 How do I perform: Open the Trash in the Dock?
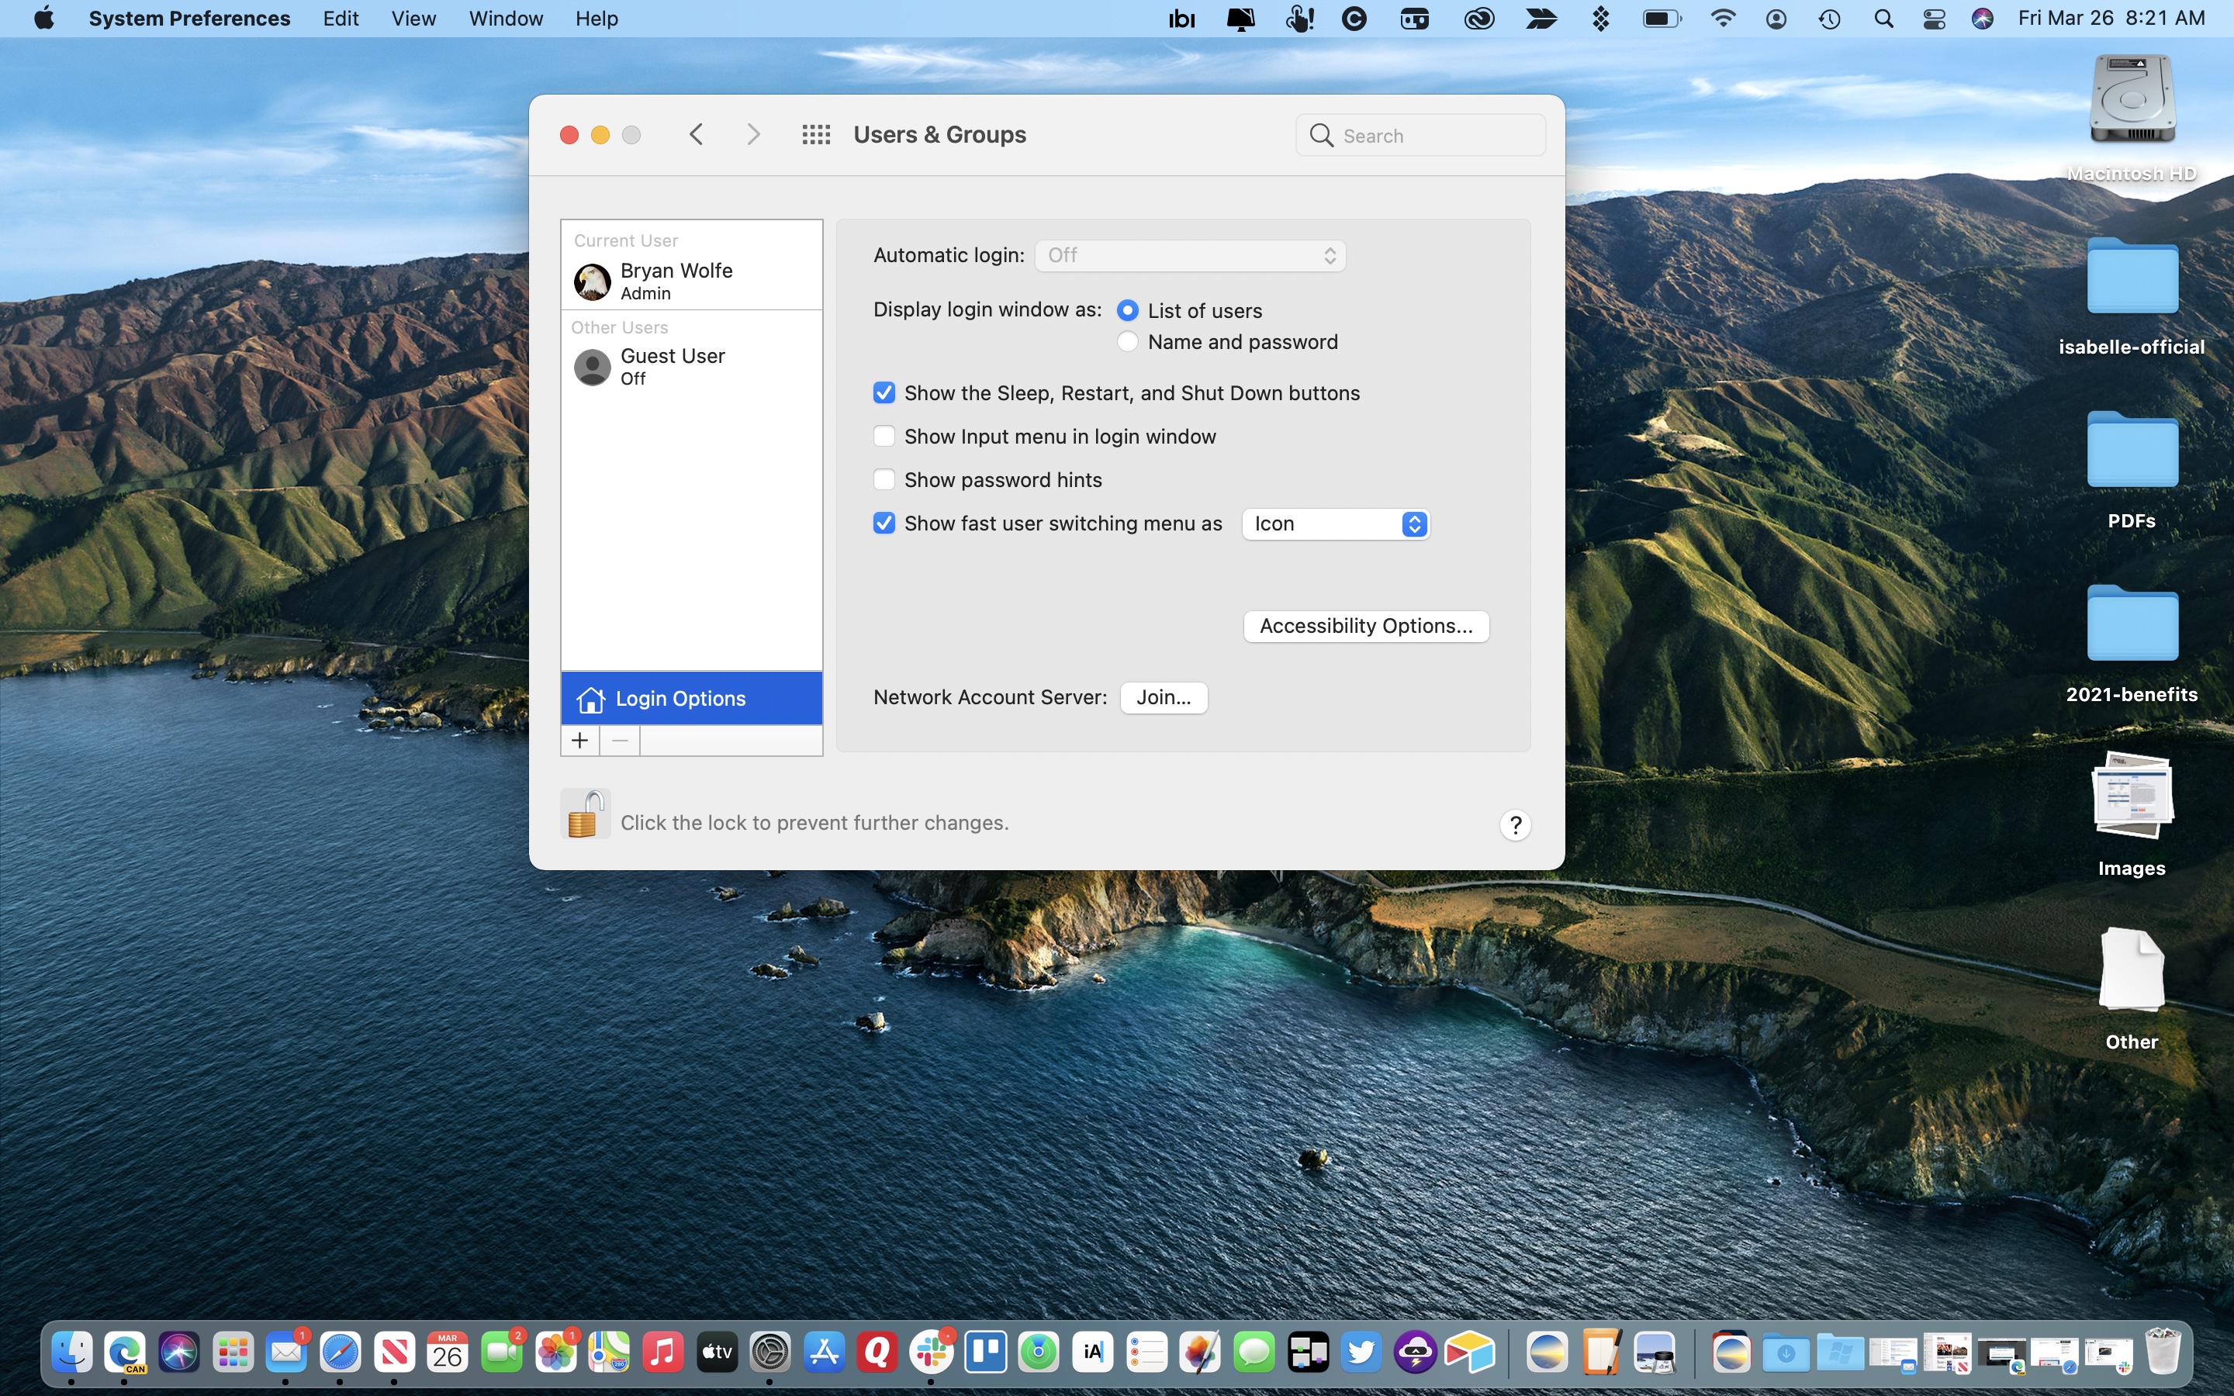[x=2162, y=1353]
